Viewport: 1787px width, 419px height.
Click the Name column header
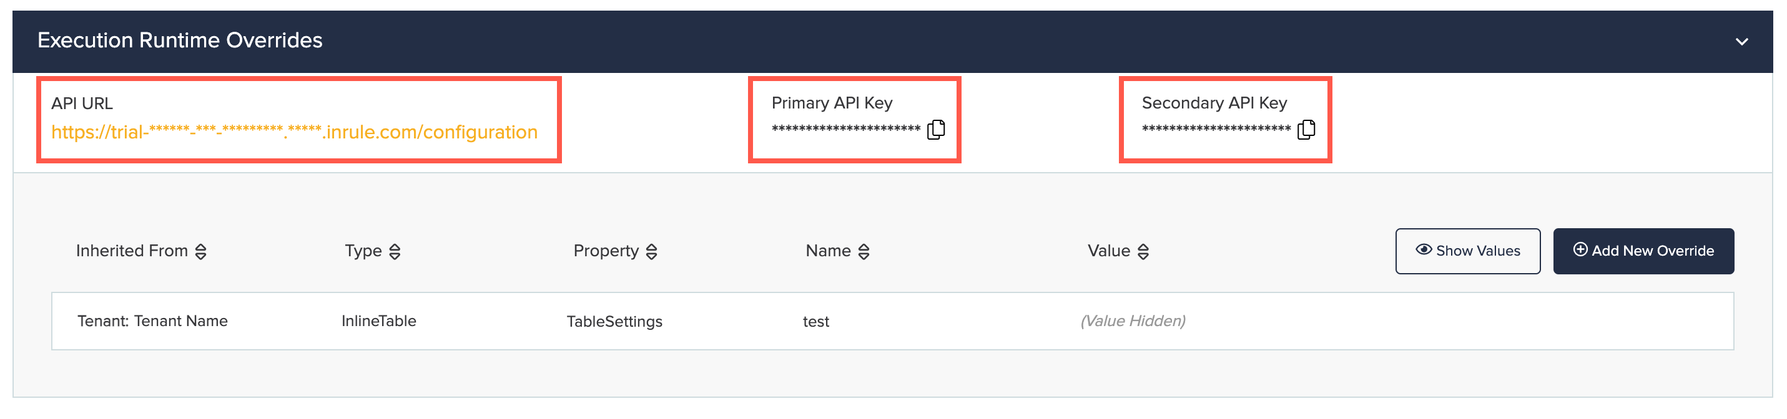tap(830, 251)
